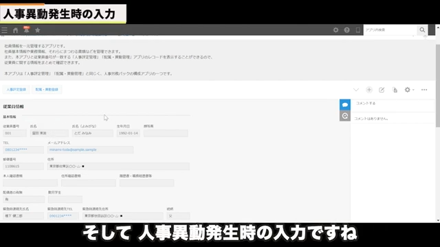Duplicate the record with copy icon
The height and width of the screenshot is (247, 440).
pos(395,90)
